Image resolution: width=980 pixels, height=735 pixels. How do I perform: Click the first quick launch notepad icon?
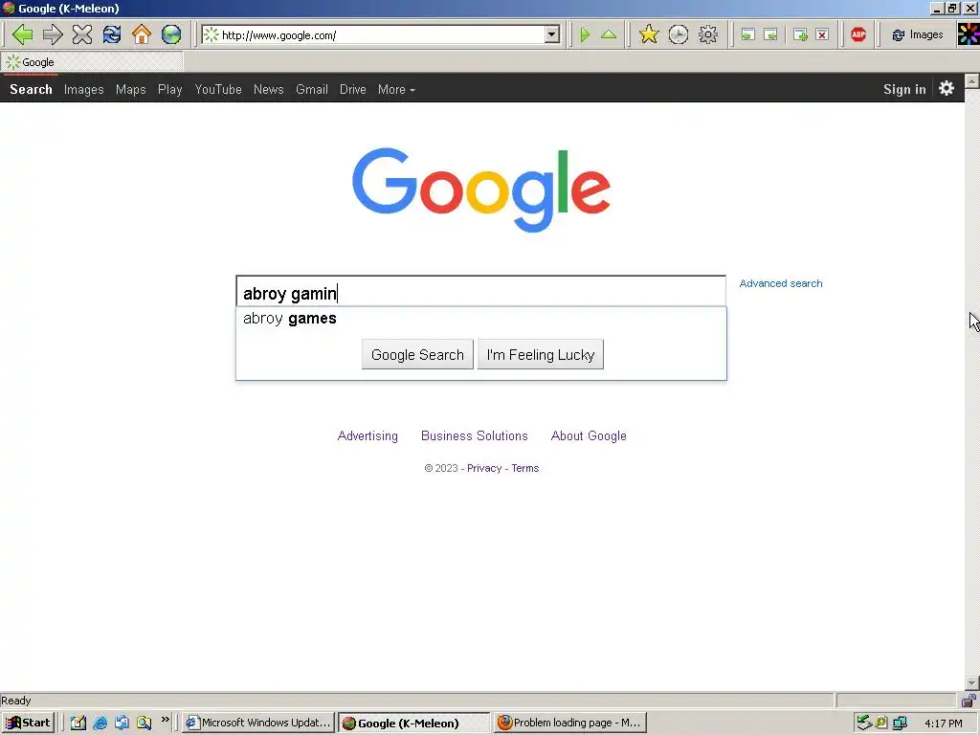click(x=78, y=723)
